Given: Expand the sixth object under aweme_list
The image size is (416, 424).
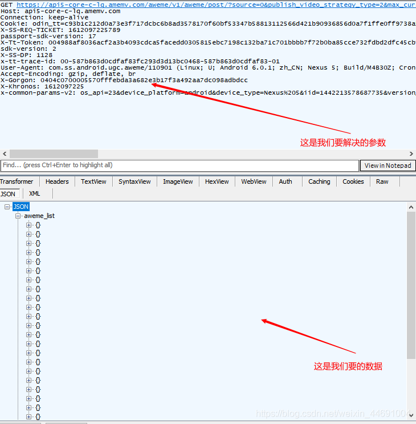Looking at the screenshot, I should pos(28,270).
